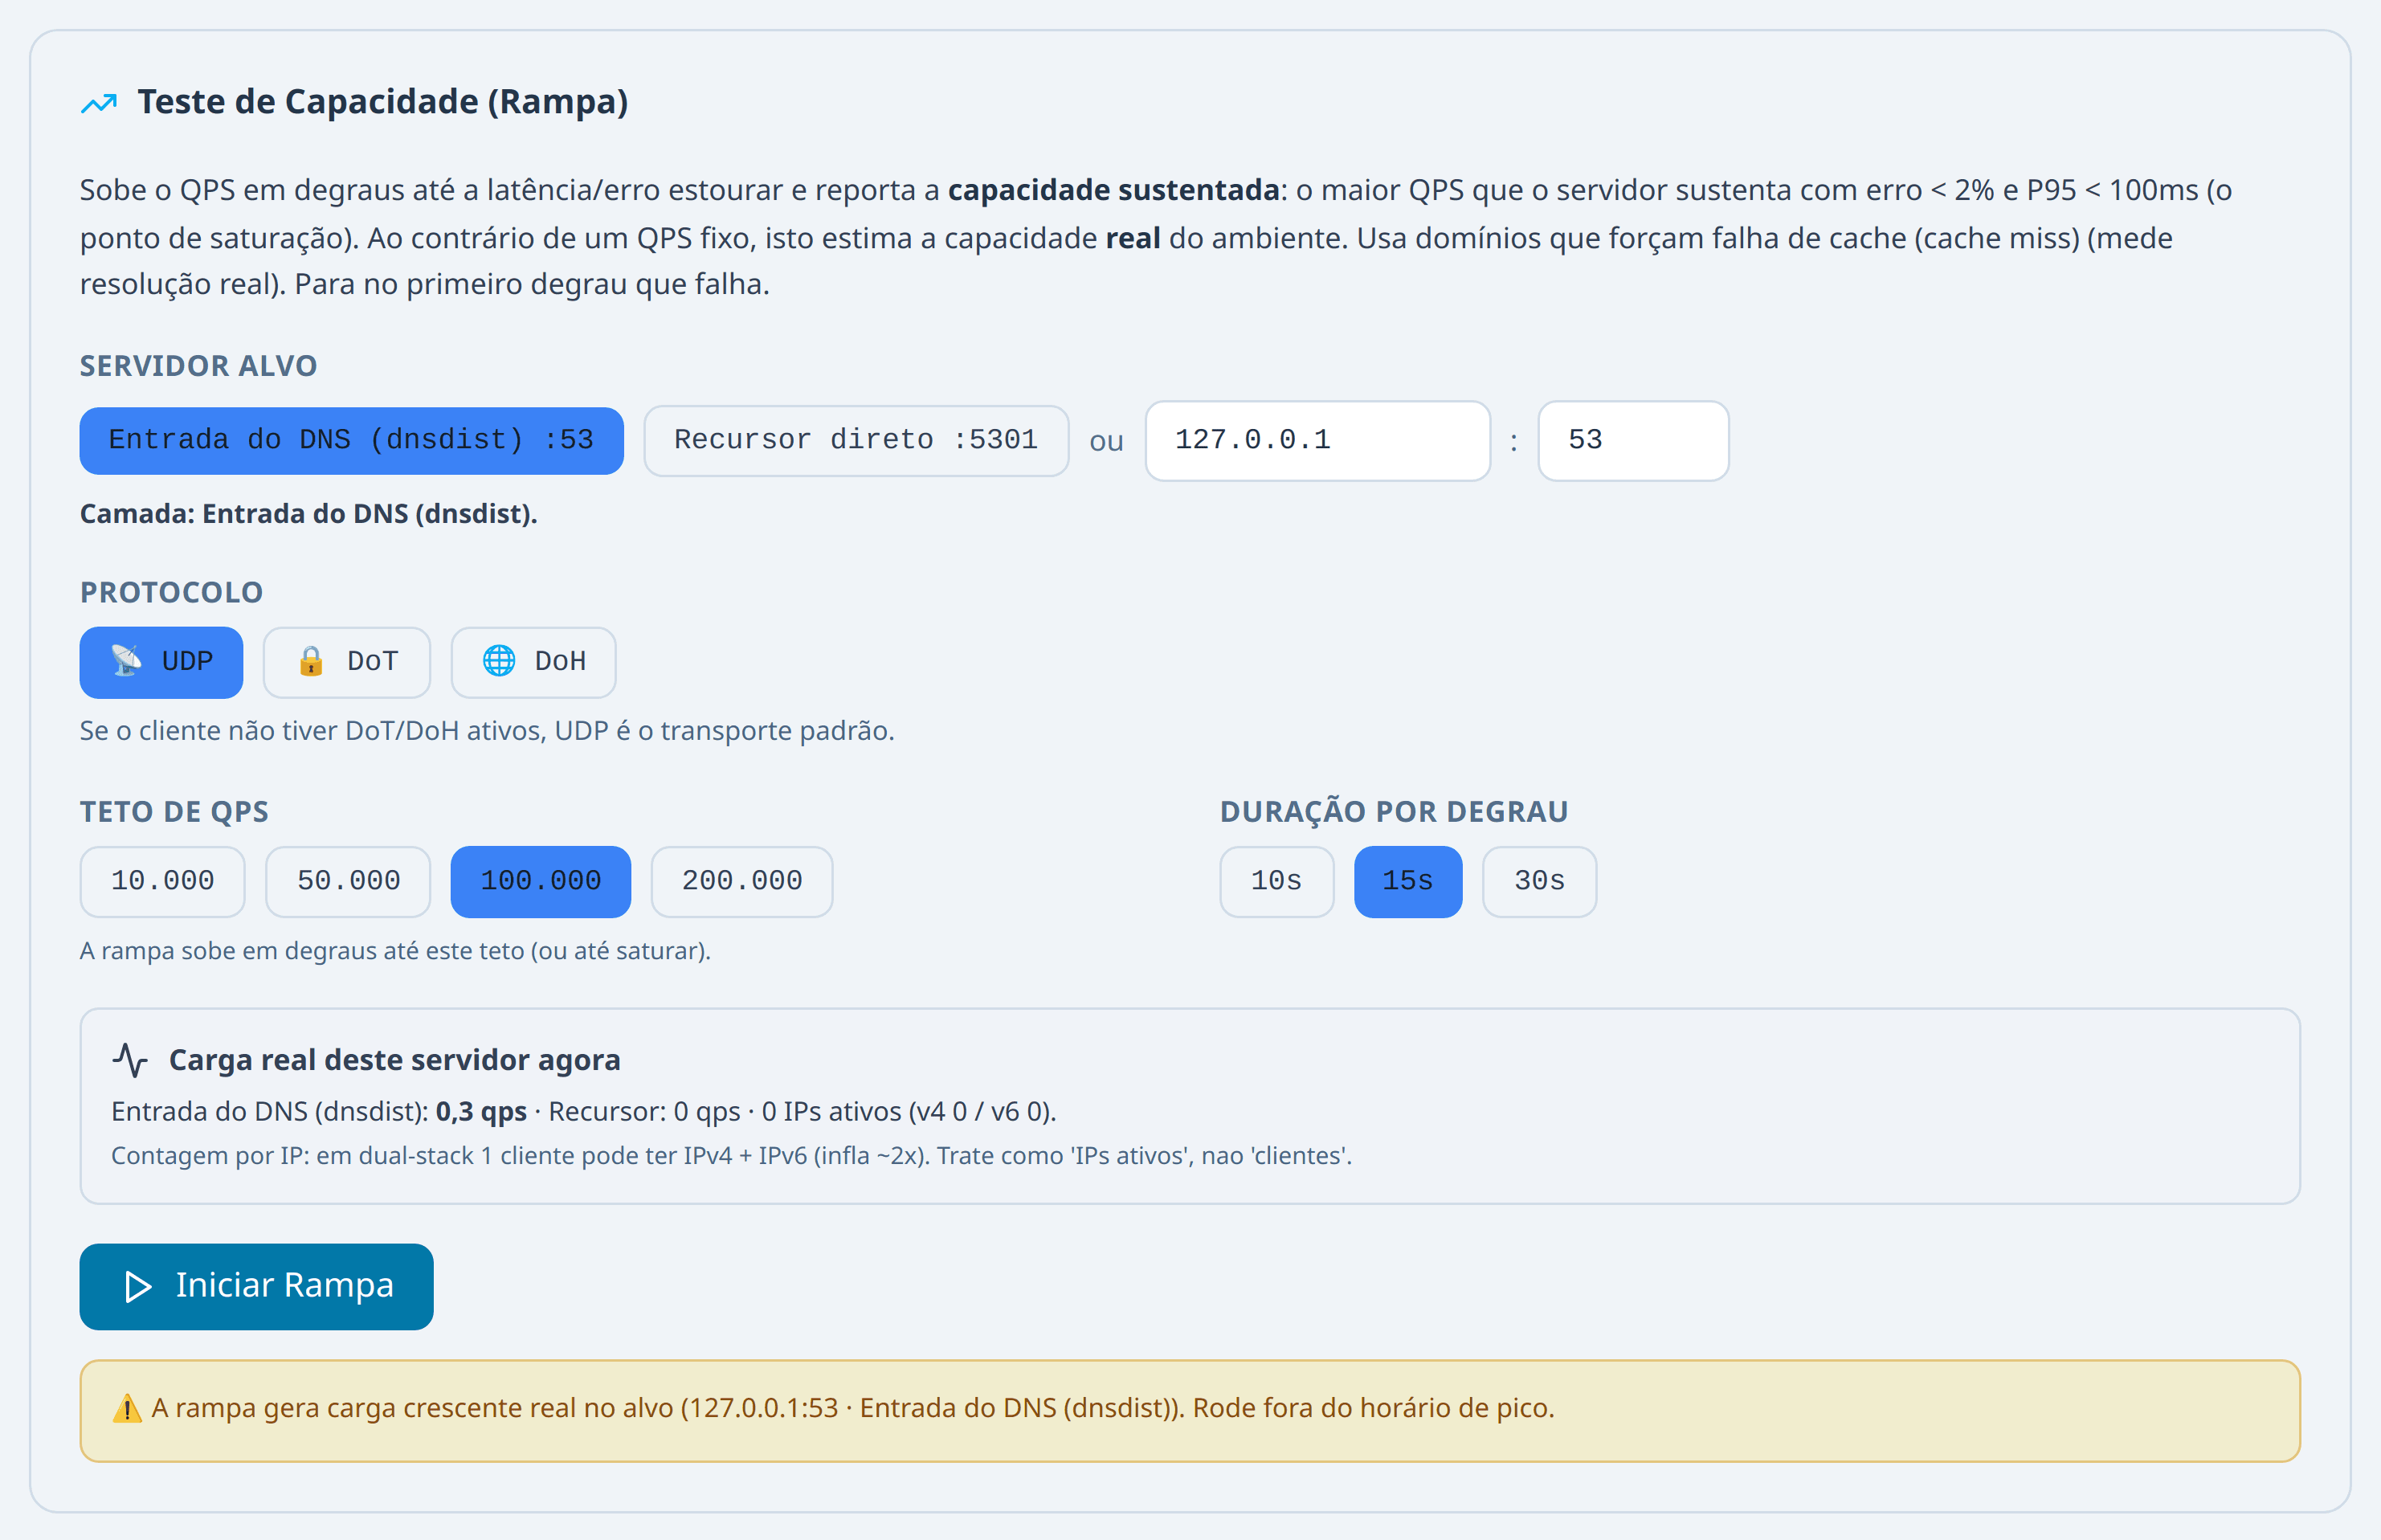Choose the UDP protocol
The width and height of the screenshot is (2381, 1540).
pyautogui.click(x=161, y=662)
